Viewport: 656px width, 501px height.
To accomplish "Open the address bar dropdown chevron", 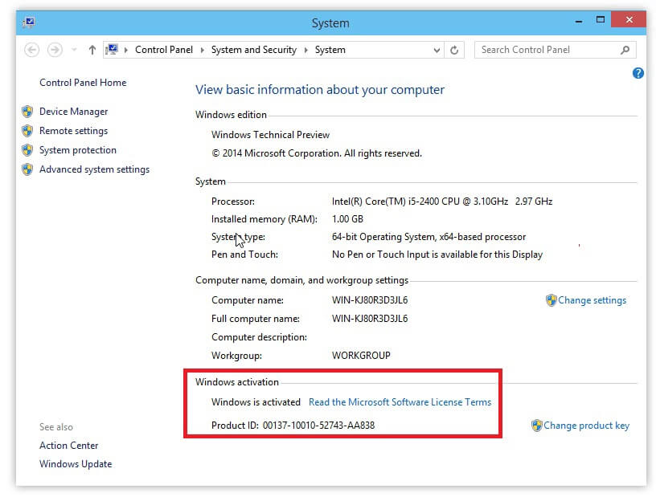I will 437,49.
